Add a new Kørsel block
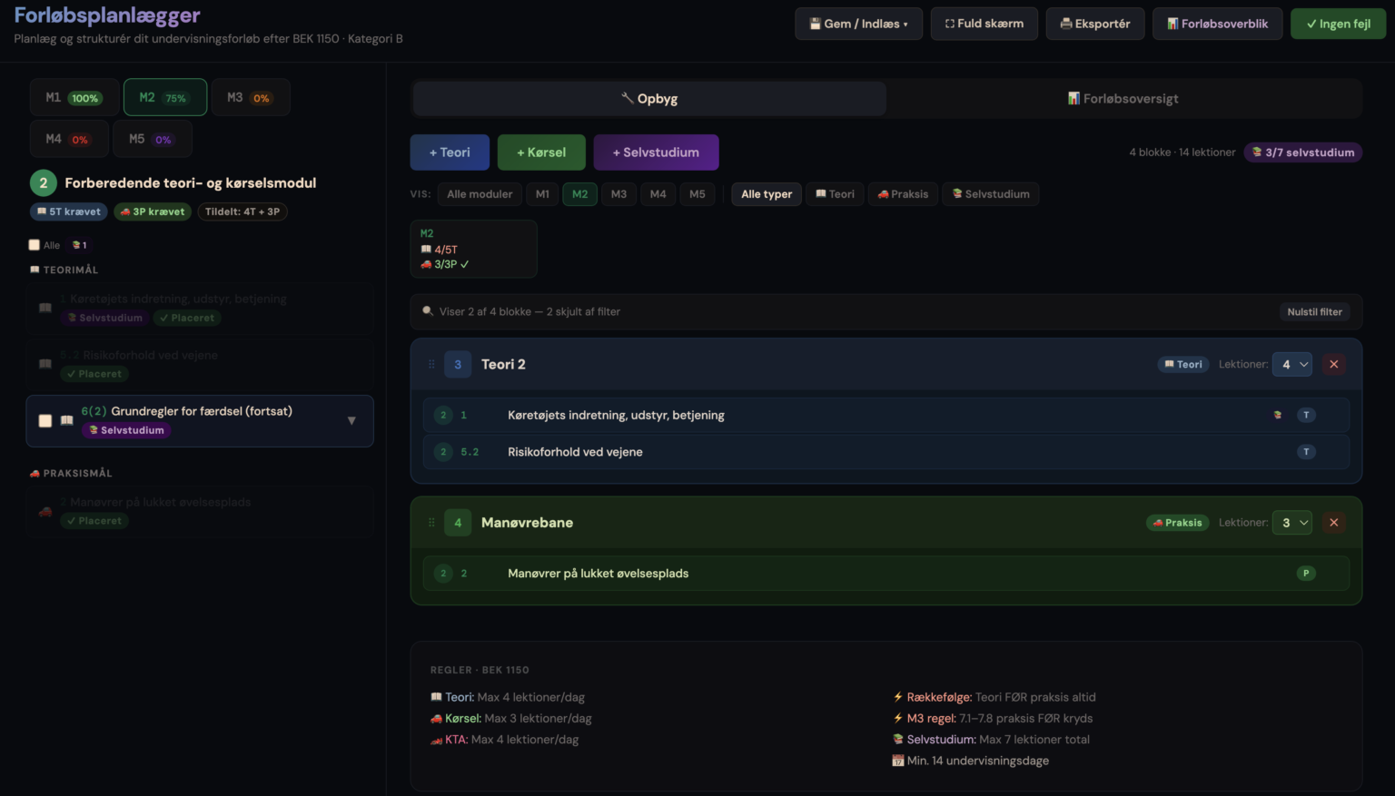 [x=540, y=152]
